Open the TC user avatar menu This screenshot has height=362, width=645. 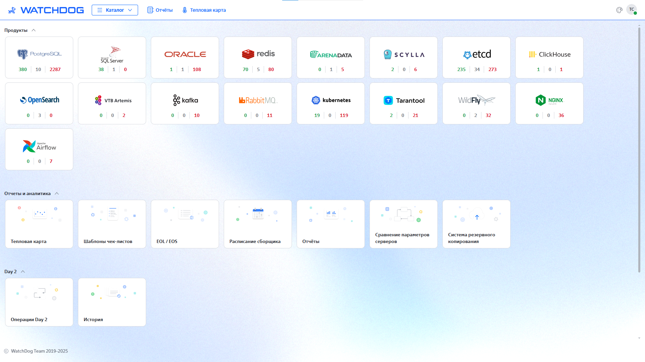pos(632,9)
